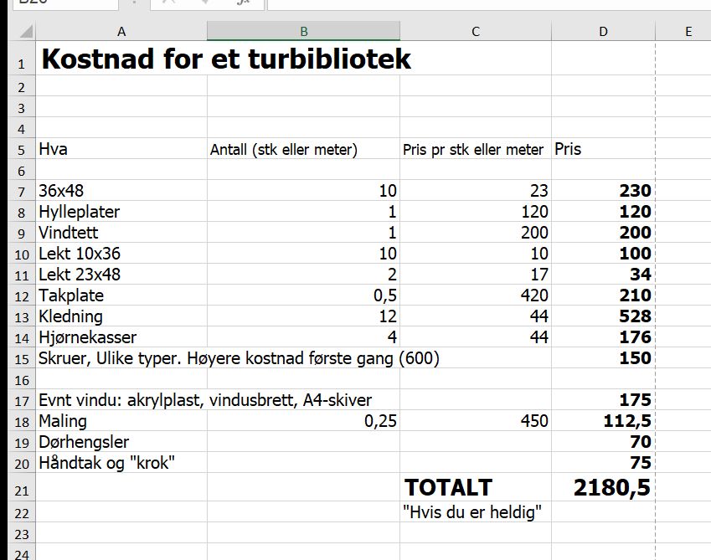Select the Kledning quantity in column B

click(303, 316)
